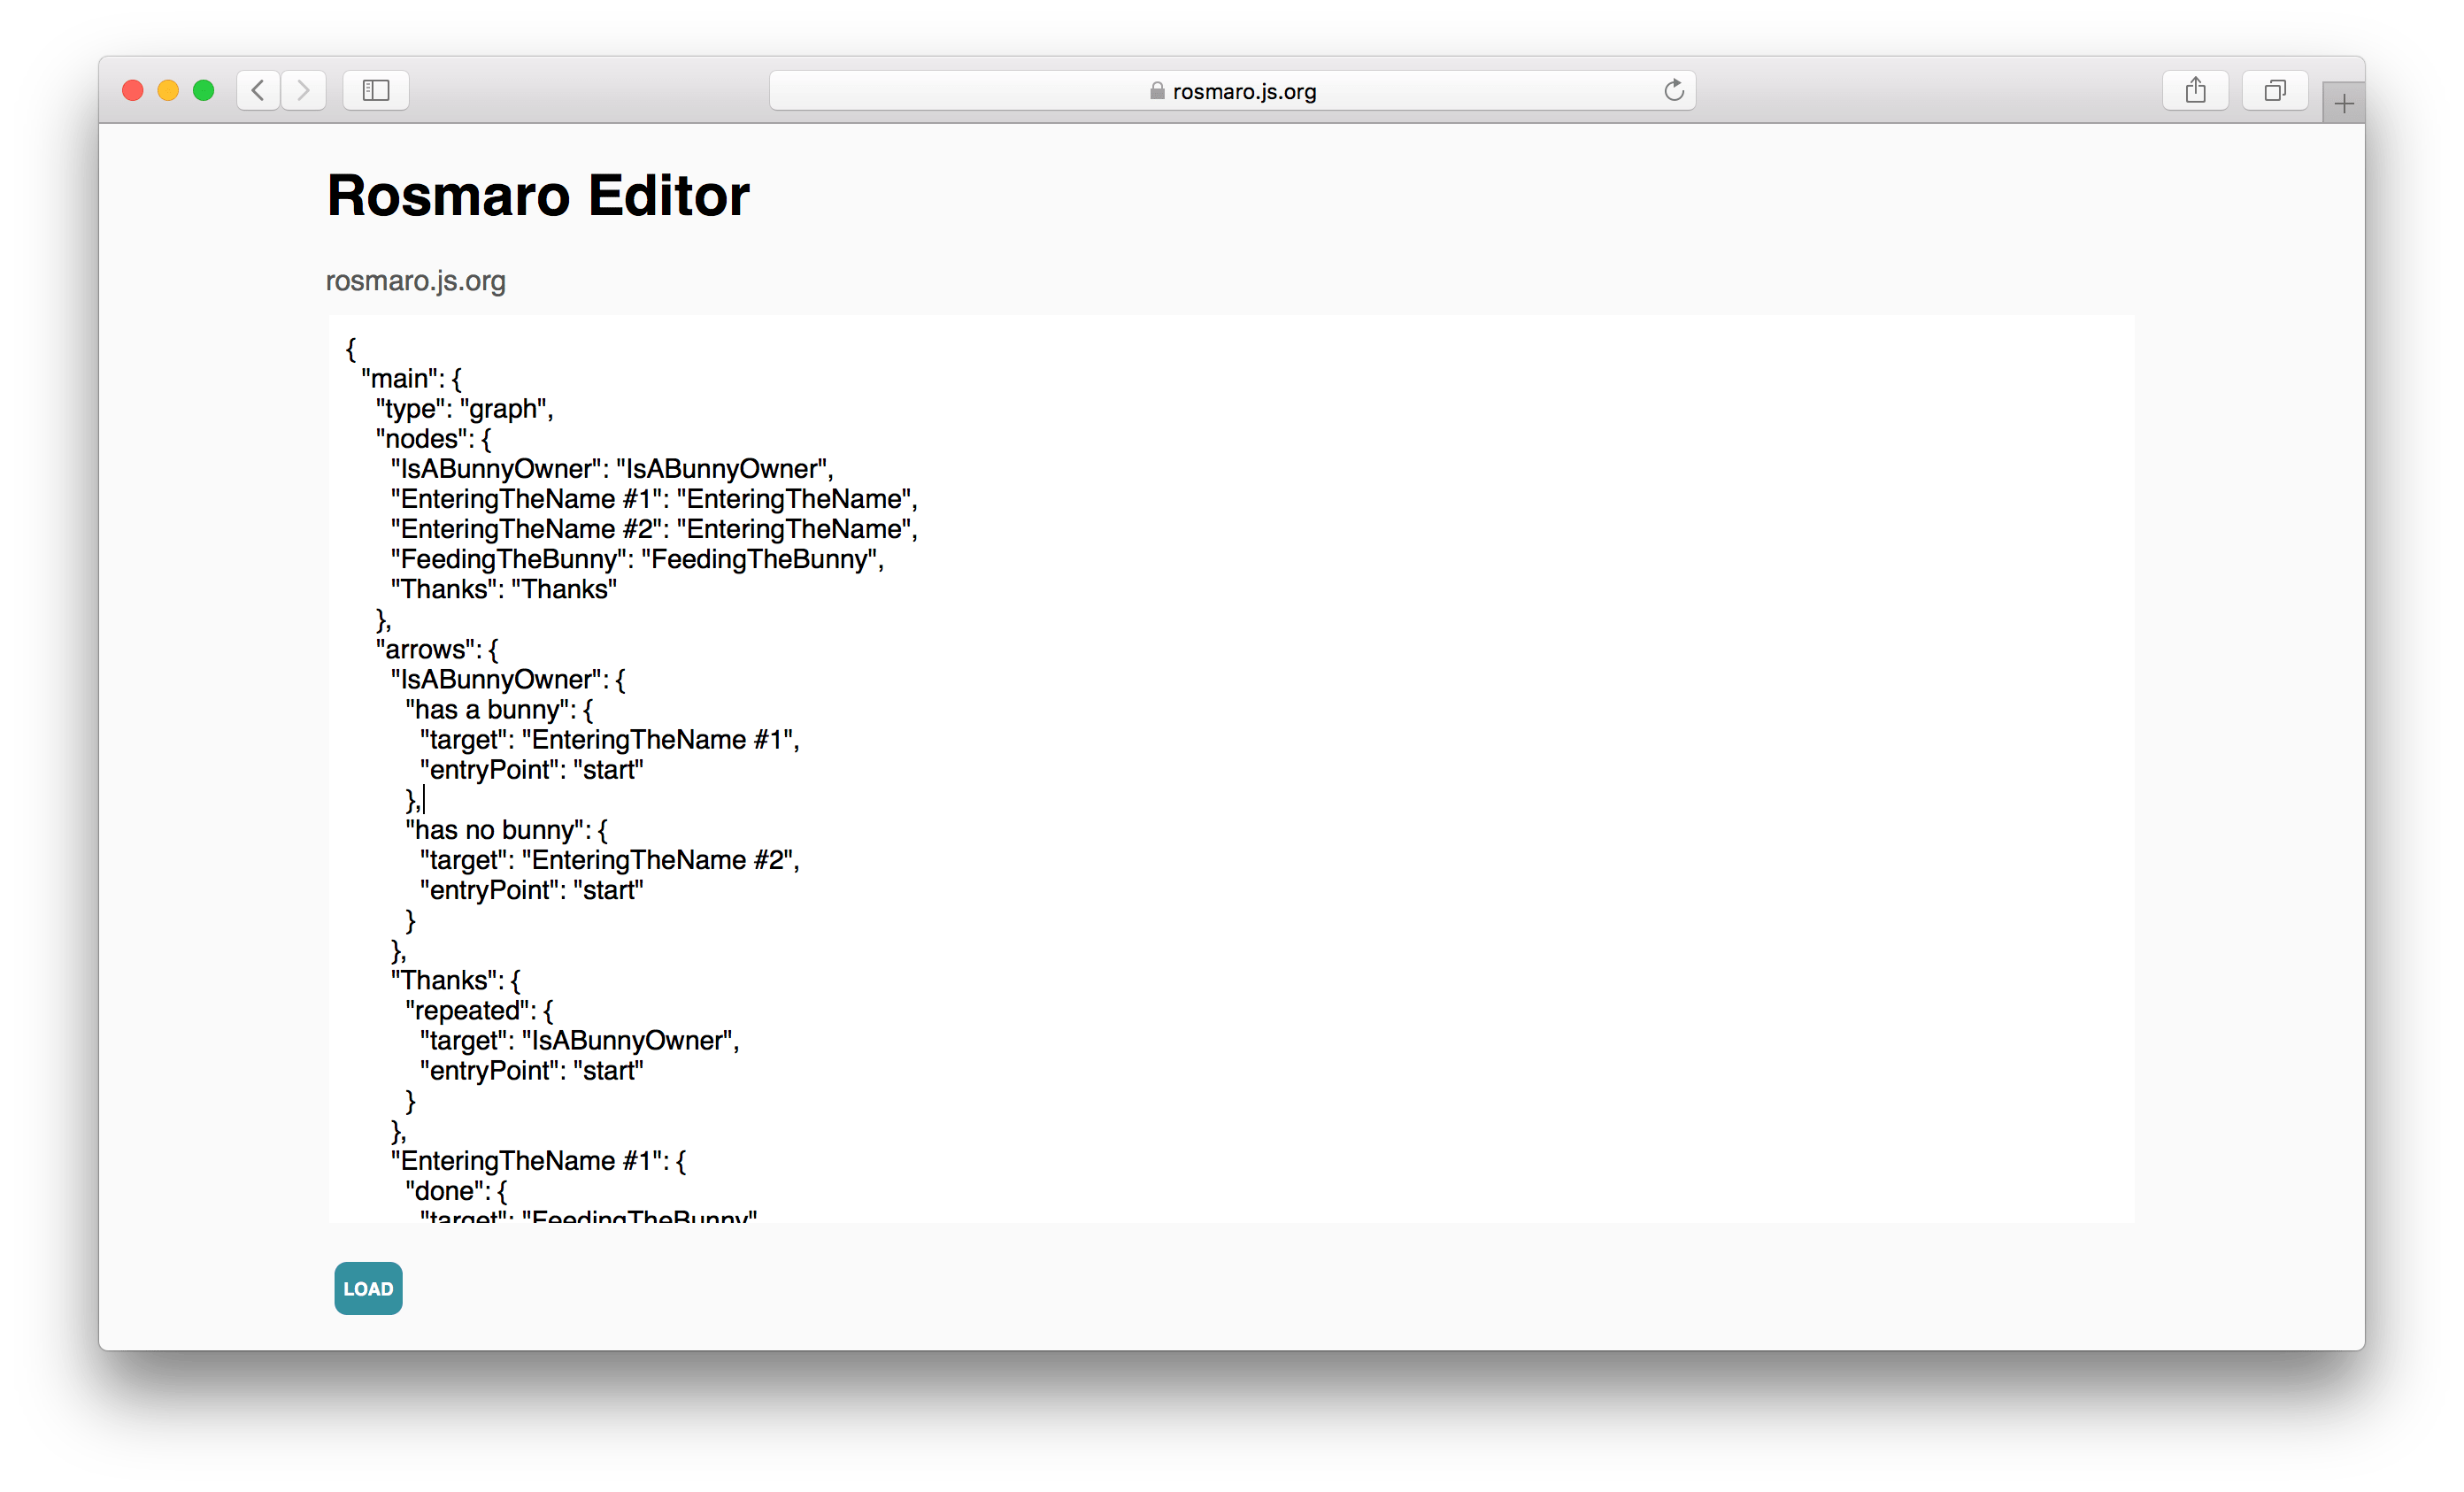
Task: Click the "target": "EnteringTheName #2" line
Action: (x=609, y=859)
